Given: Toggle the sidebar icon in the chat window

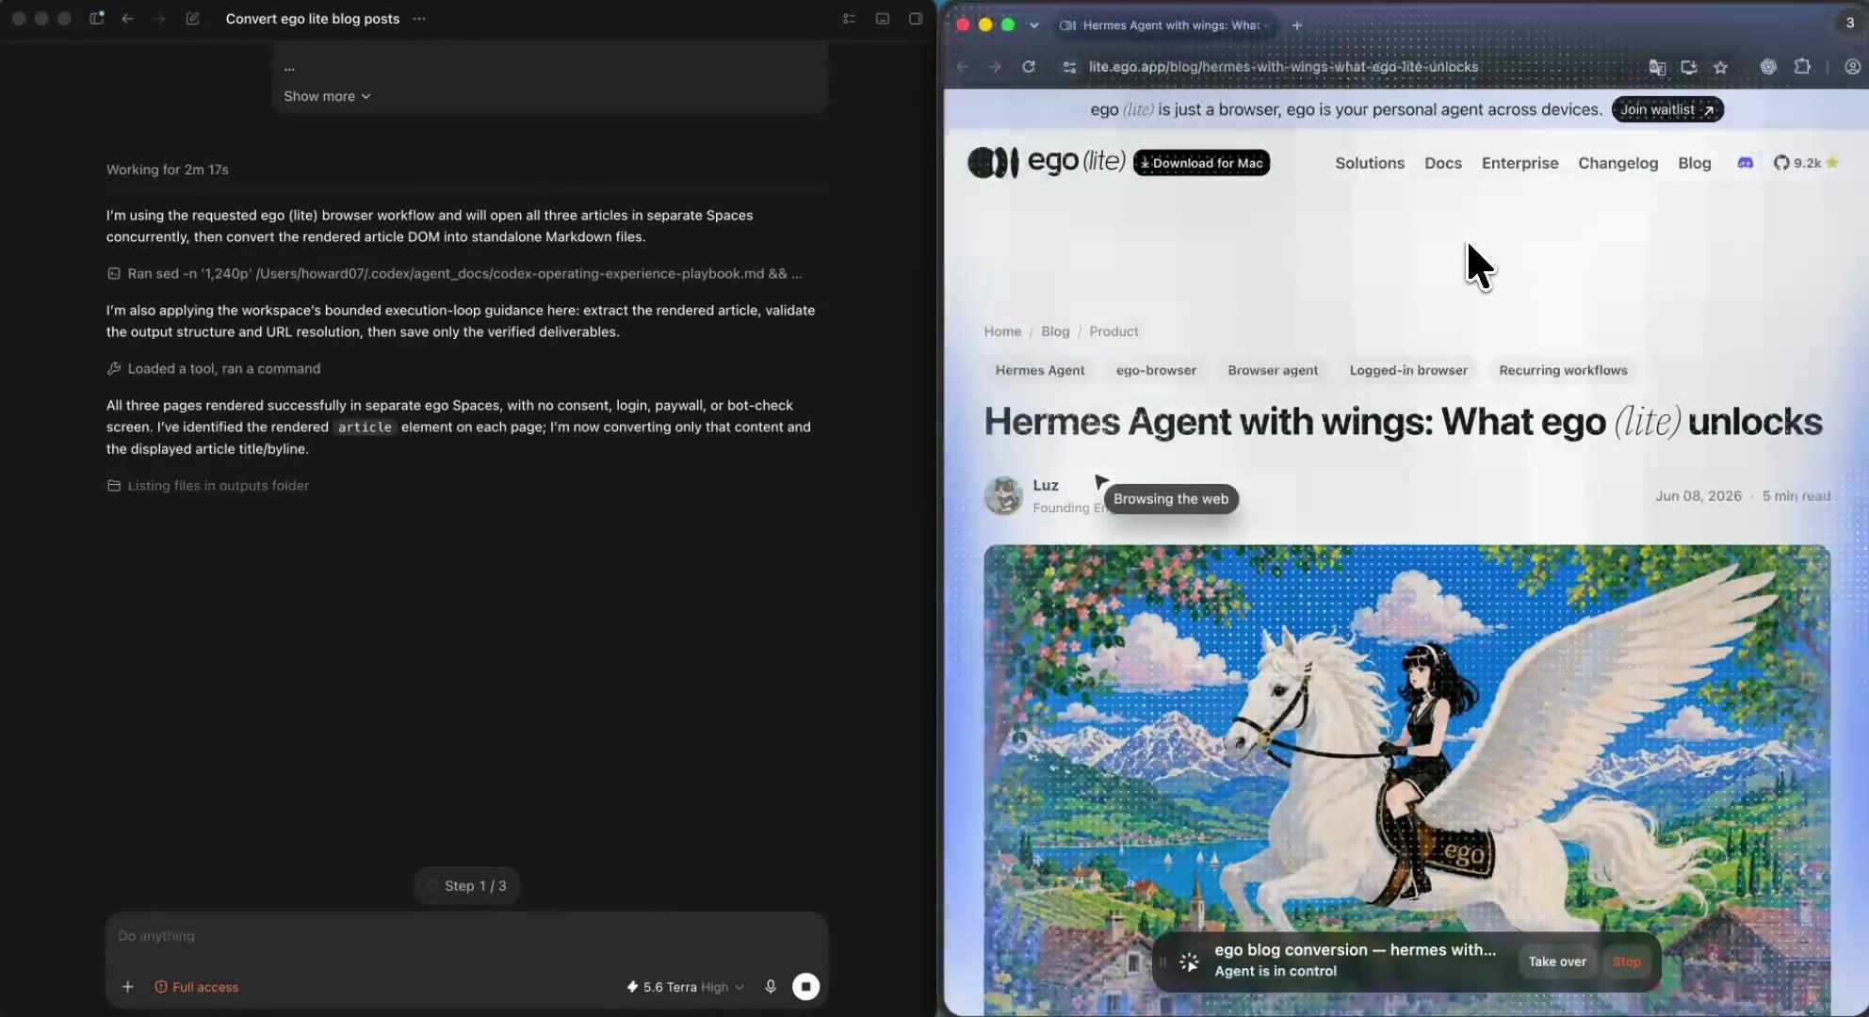Looking at the screenshot, I should [96, 19].
